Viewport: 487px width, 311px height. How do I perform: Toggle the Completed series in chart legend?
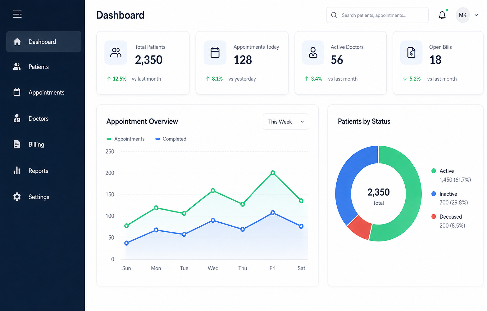tap(171, 139)
